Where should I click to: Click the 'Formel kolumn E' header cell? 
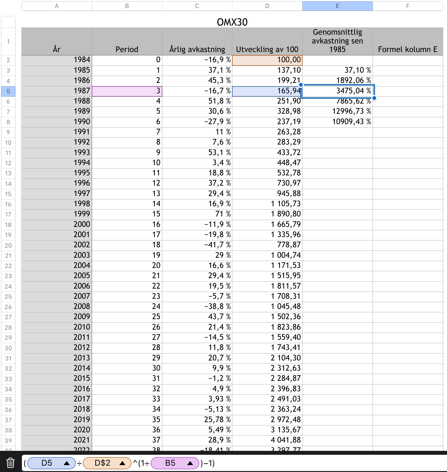(408, 42)
